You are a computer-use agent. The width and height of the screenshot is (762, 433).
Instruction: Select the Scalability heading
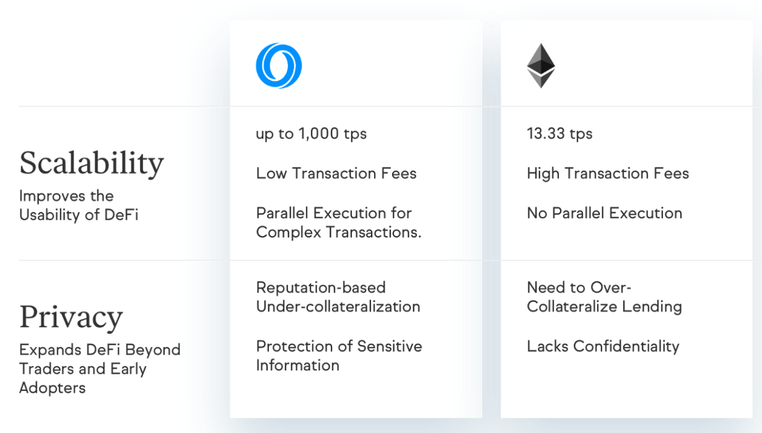pos(92,163)
